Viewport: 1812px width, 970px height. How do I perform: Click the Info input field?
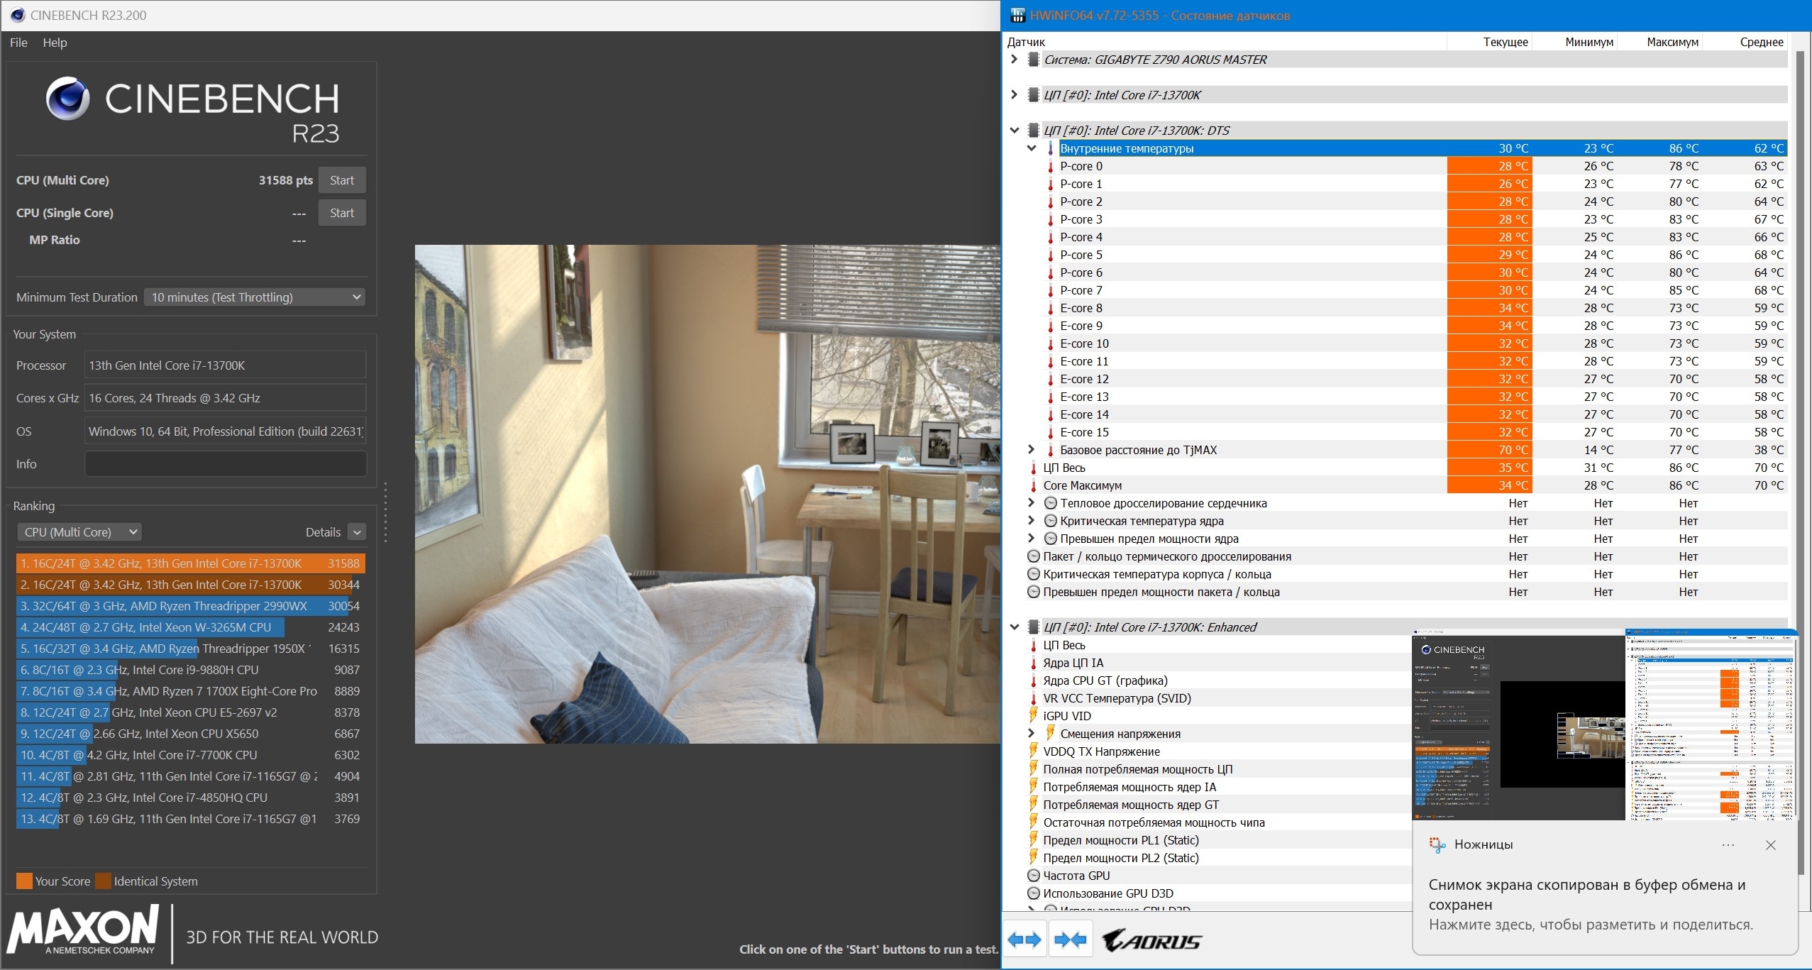pos(226,464)
